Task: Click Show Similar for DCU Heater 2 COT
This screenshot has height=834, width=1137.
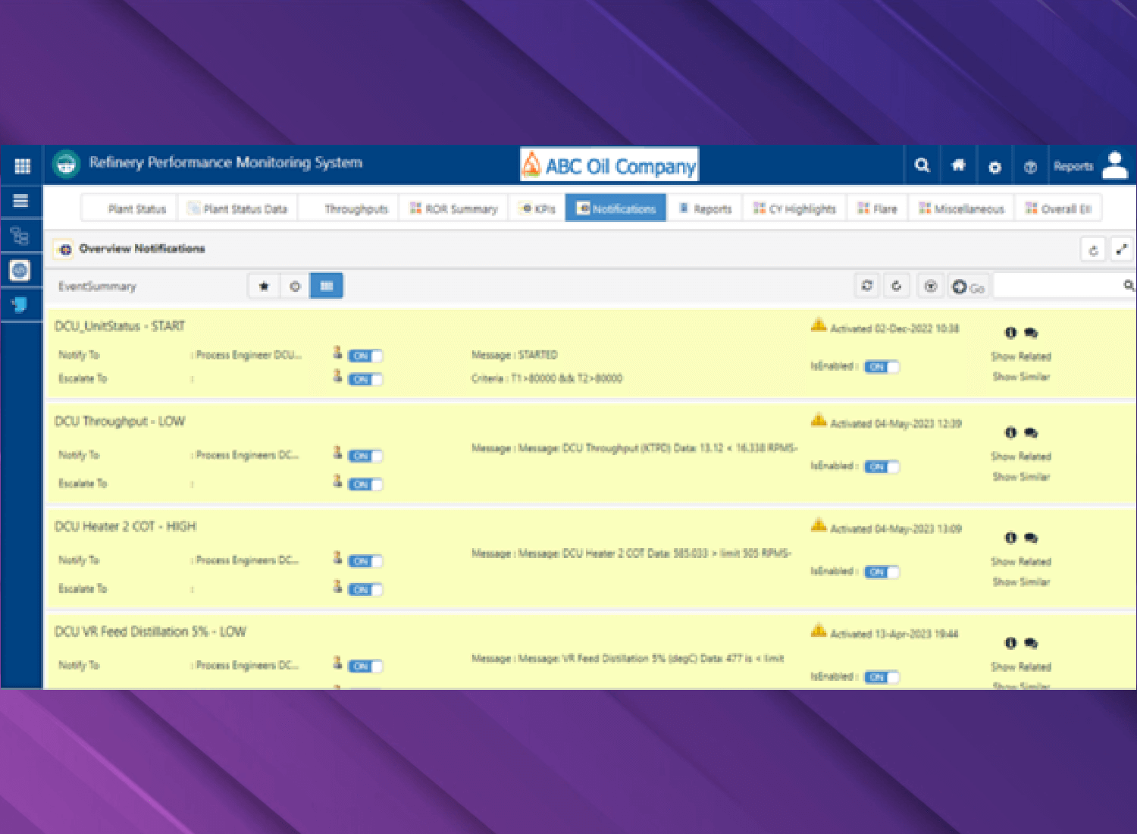Action: [1021, 582]
